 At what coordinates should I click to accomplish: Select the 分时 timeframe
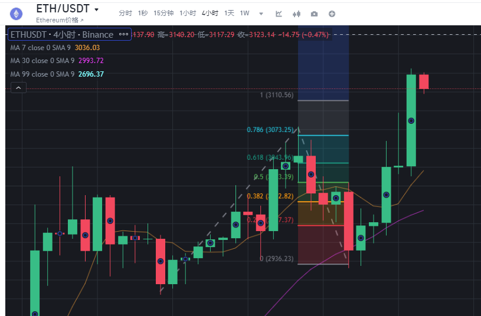tap(125, 13)
